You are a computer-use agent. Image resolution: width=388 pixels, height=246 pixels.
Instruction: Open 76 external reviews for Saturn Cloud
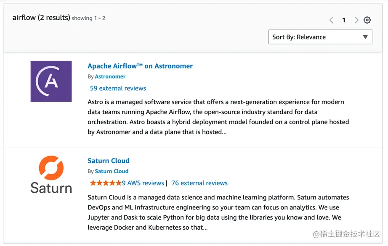coord(199,183)
